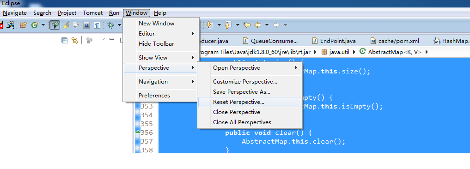The image size is (470, 169).
Task: Click the Debug bug icon
Action: (x=111, y=25)
